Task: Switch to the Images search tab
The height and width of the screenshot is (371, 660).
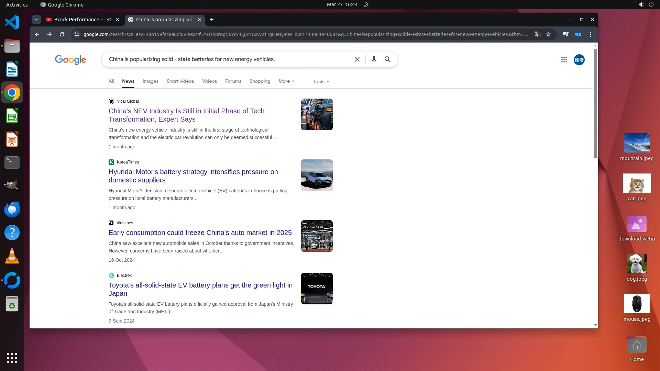Action: tap(150, 81)
